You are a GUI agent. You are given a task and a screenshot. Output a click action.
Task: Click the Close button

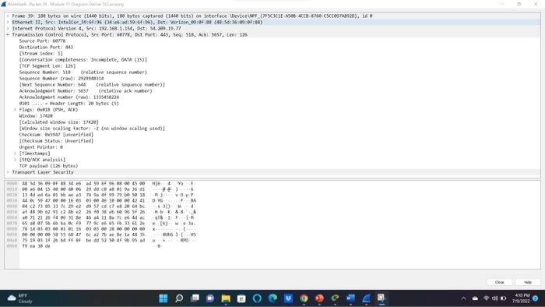coord(500,282)
